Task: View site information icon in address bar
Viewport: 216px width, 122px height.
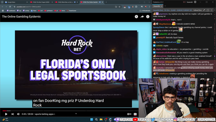Action: coord(15,7)
